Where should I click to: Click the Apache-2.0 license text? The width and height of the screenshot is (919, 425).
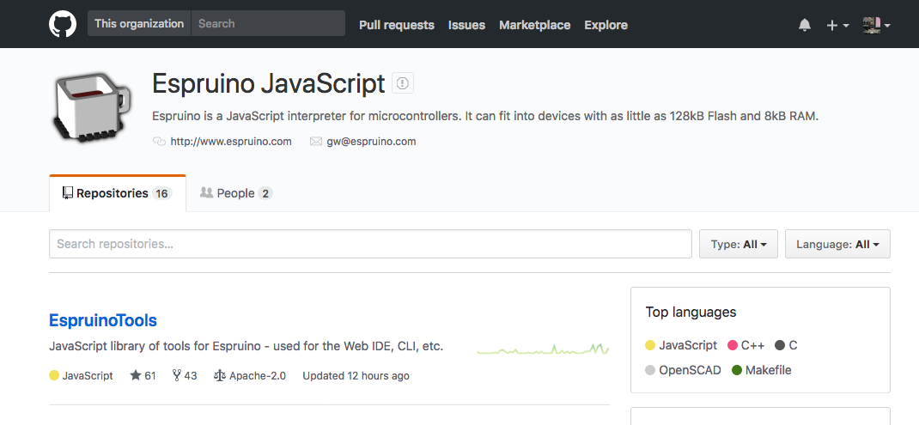[258, 376]
